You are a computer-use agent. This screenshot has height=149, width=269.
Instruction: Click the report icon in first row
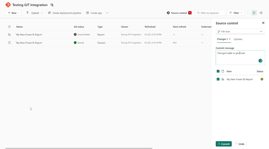9,35
